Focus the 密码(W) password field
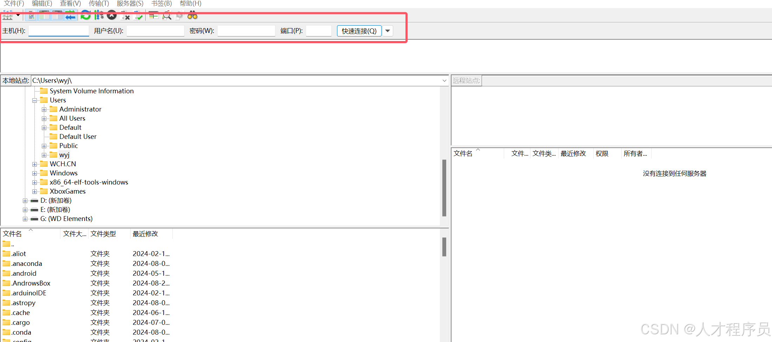 pyautogui.click(x=246, y=31)
